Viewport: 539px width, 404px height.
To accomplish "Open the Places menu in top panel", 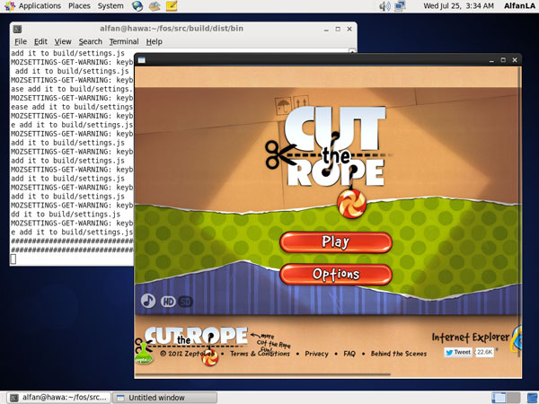I will tap(79, 6).
